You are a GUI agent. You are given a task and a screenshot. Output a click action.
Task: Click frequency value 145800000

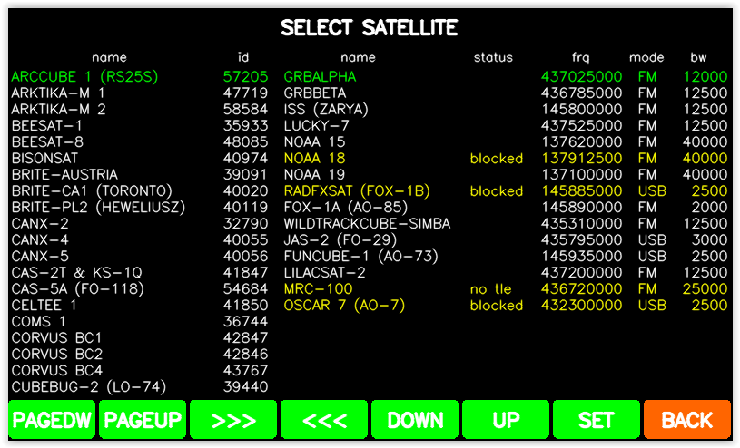581,110
